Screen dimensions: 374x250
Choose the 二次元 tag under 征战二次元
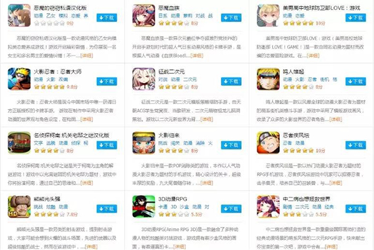[190, 79]
